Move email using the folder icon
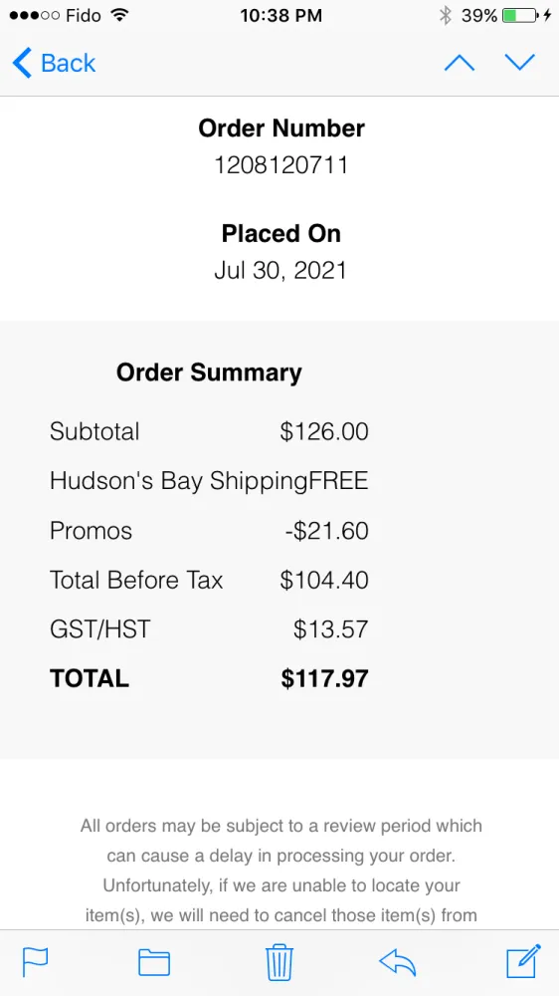 tap(154, 962)
